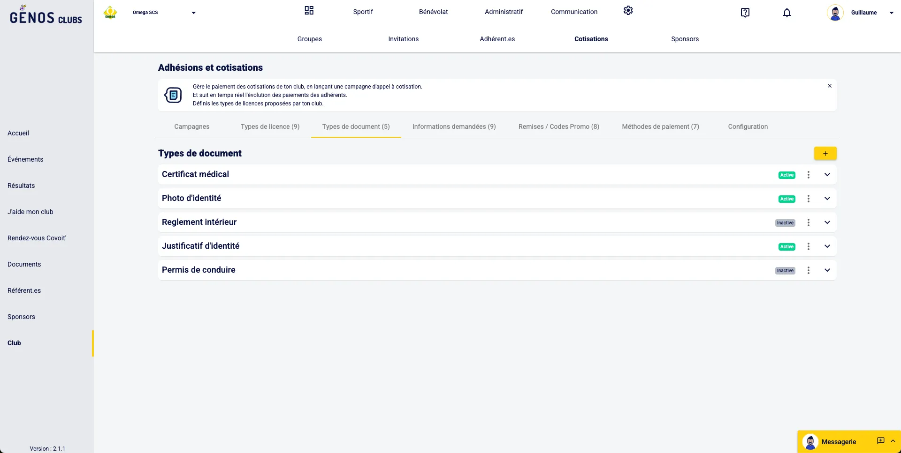
Task: Click new message icon in Messagerie bar
Action: (x=880, y=441)
